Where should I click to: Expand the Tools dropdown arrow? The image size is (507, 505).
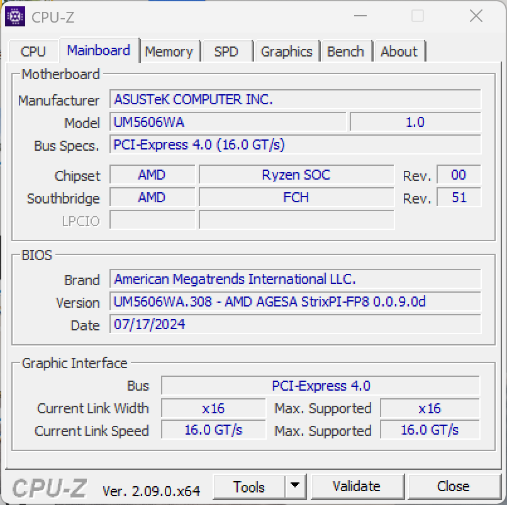click(x=294, y=487)
